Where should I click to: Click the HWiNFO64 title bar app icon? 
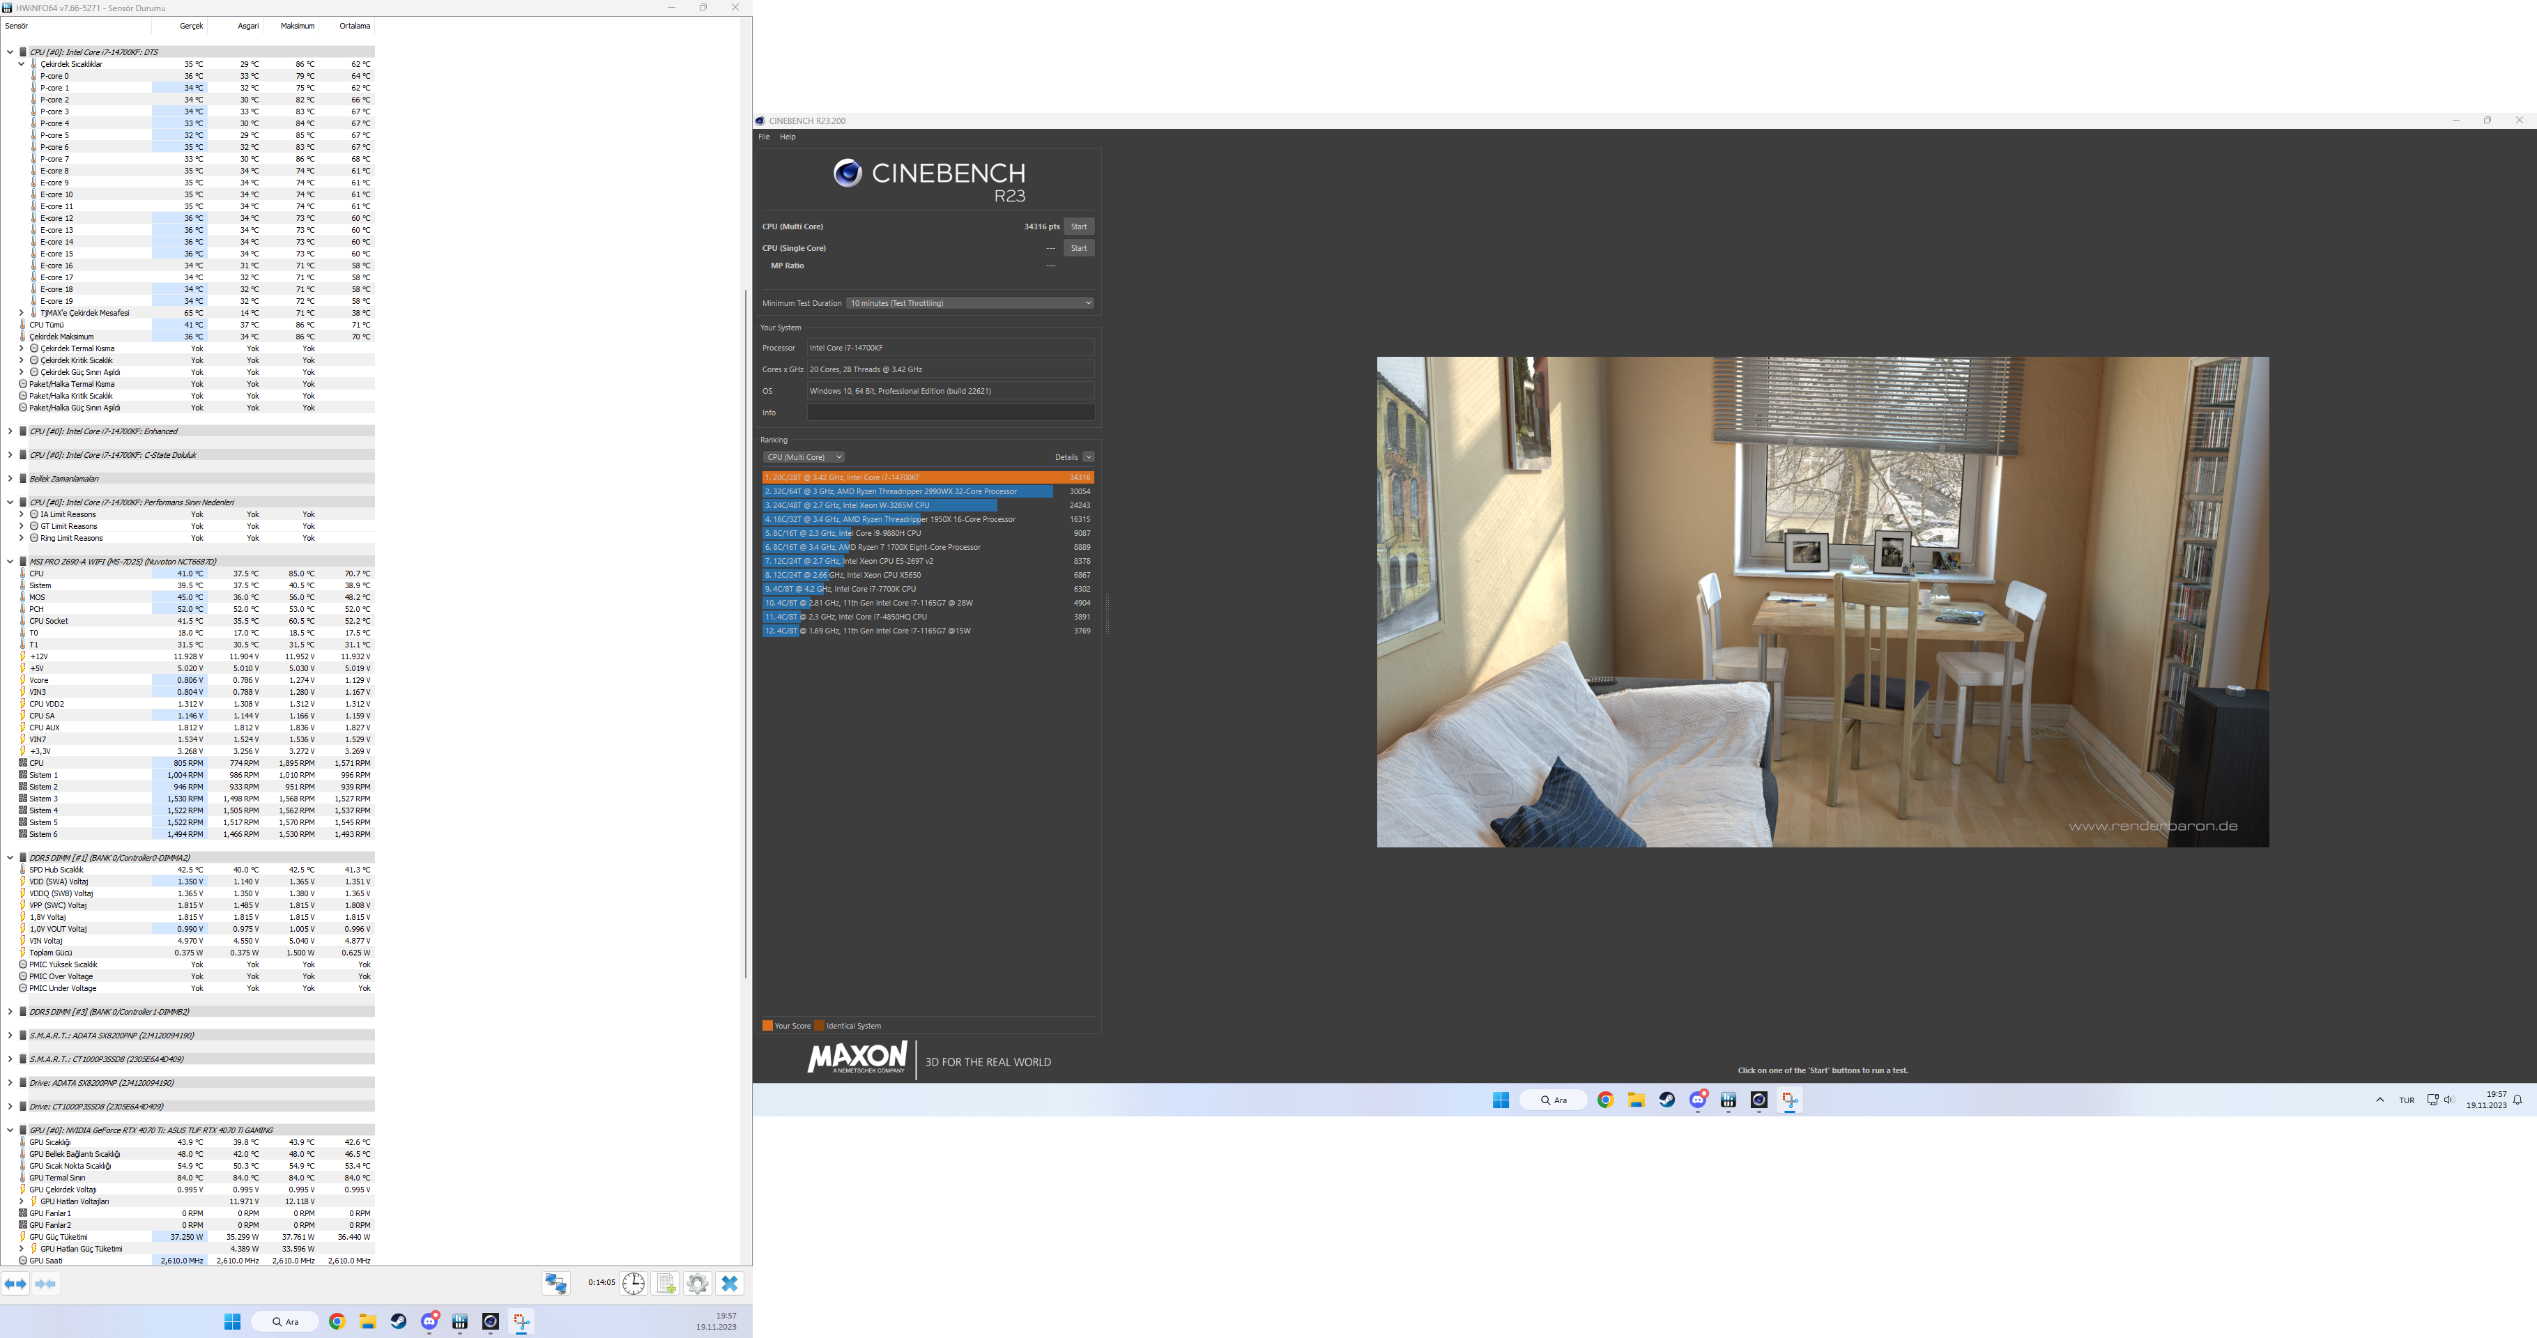tap(8, 8)
